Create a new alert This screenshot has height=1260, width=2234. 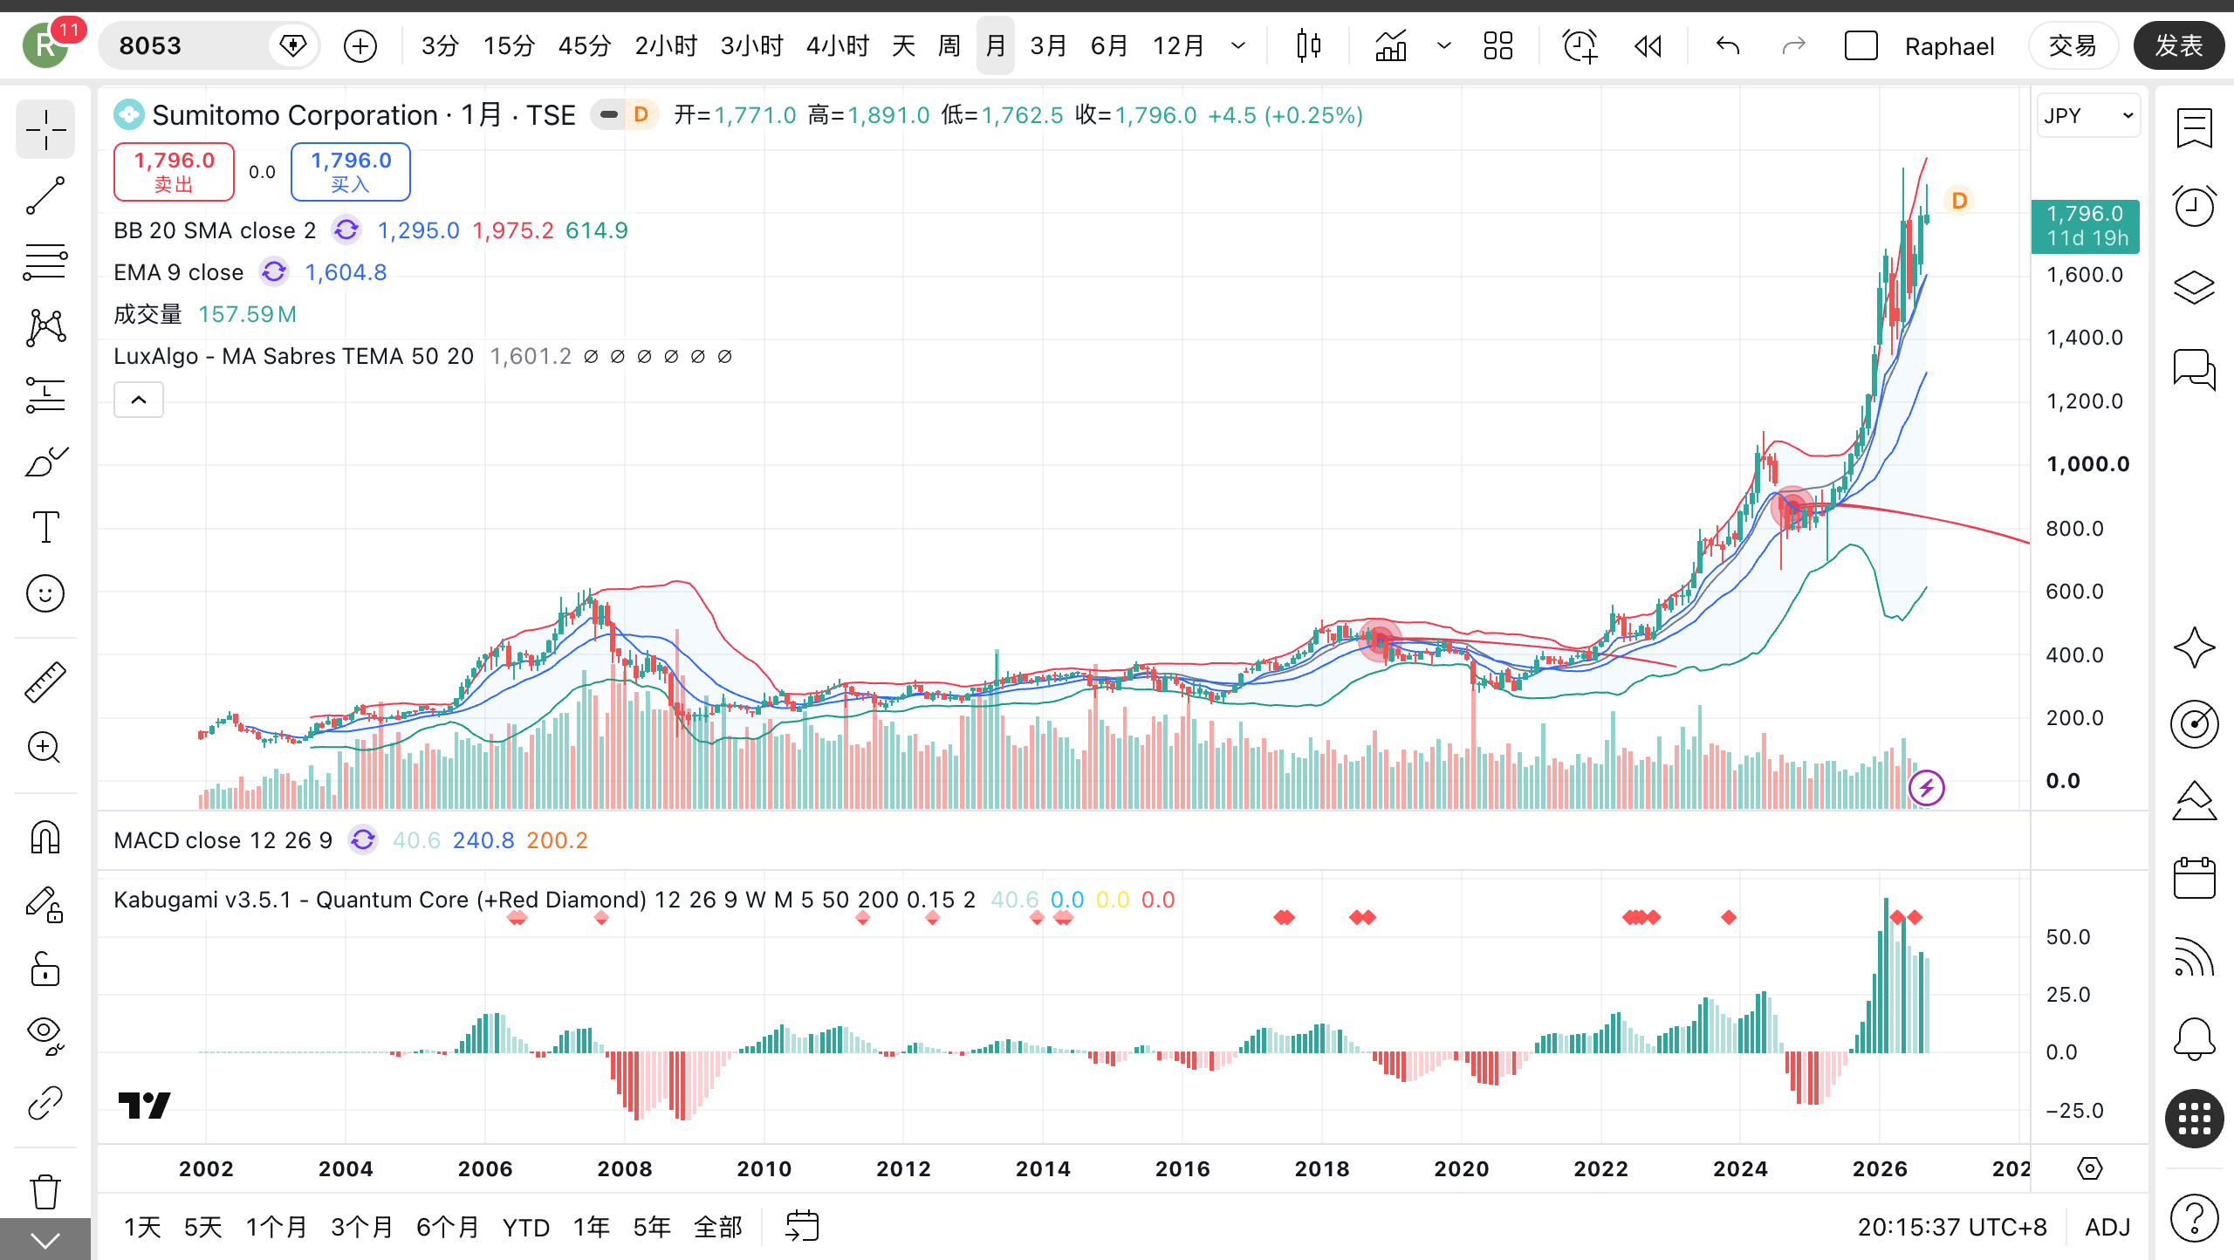(1580, 45)
